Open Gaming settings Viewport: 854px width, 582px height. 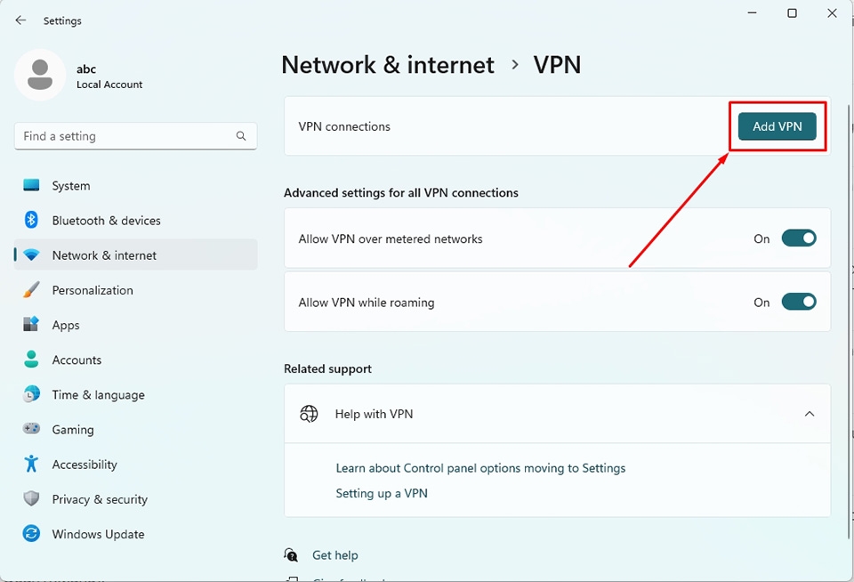pyautogui.click(x=72, y=429)
